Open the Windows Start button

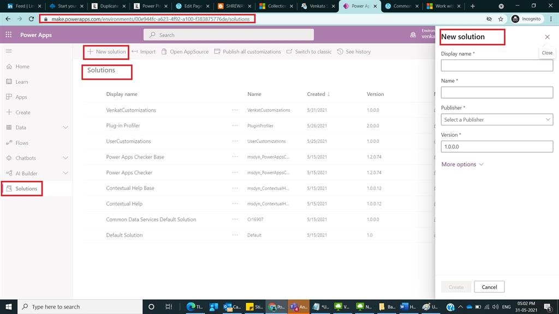pos(9,306)
